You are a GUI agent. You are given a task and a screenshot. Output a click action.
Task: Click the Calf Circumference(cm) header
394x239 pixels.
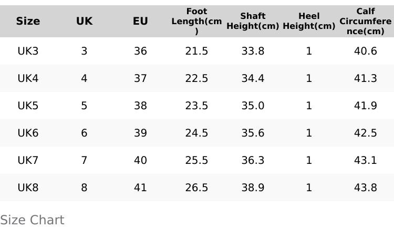tap(365, 21)
